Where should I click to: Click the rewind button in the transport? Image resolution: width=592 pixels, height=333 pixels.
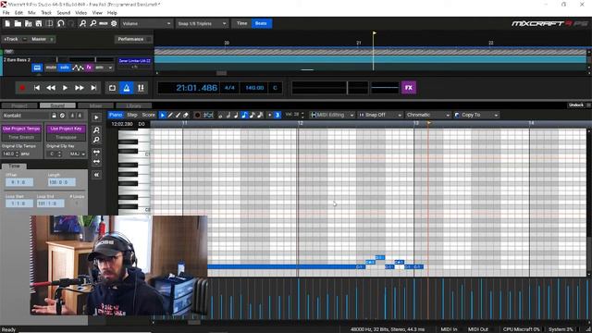[x=51, y=88]
